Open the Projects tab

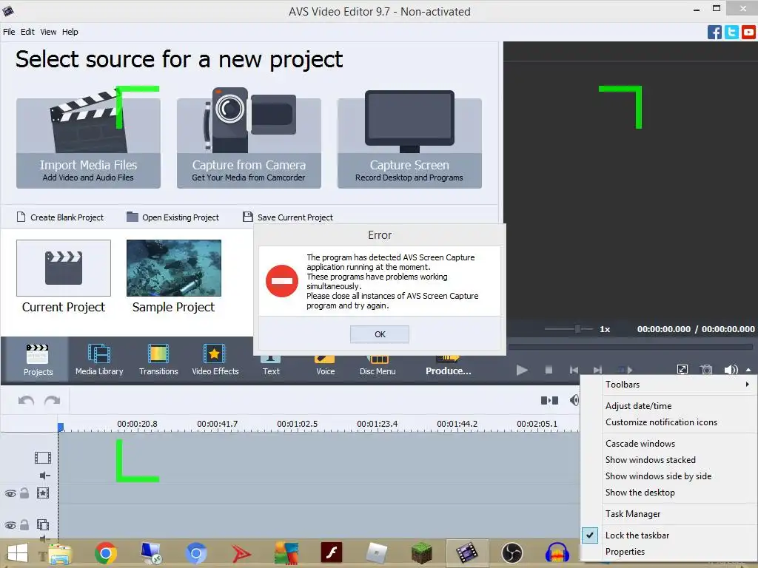pos(38,359)
